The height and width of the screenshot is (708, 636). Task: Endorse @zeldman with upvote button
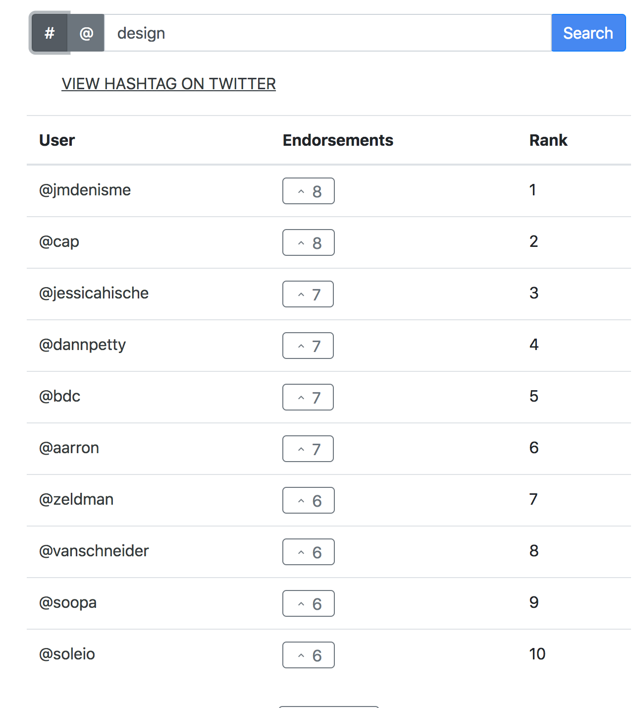[x=308, y=500]
